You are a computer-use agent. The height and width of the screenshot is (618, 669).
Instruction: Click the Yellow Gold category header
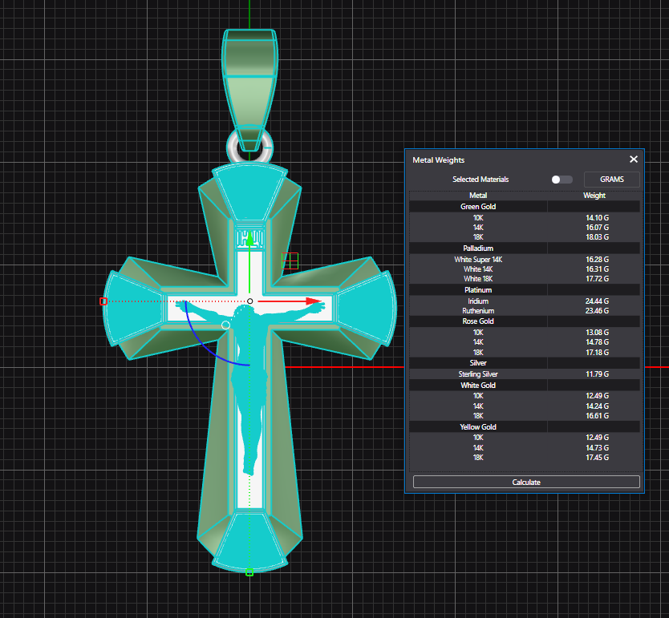[477, 427]
